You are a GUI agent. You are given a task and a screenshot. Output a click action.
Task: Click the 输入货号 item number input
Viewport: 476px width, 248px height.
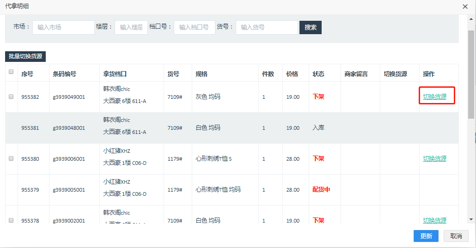(267, 27)
